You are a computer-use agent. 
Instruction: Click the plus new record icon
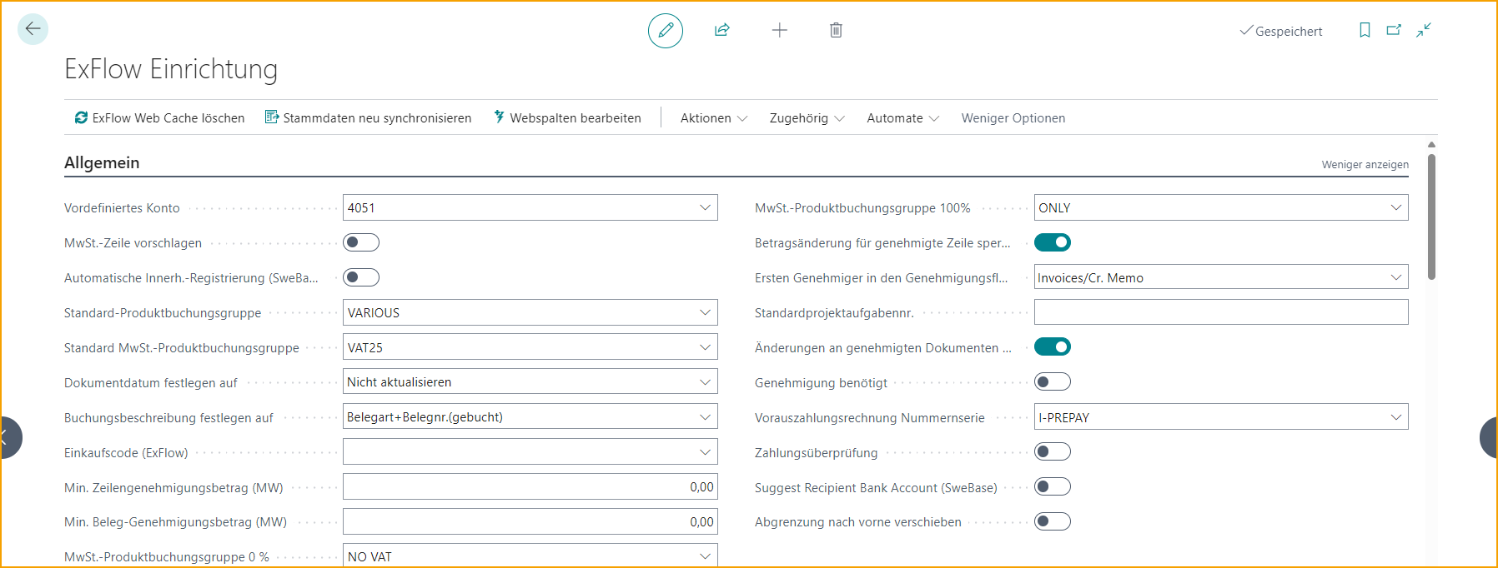pos(780,30)
